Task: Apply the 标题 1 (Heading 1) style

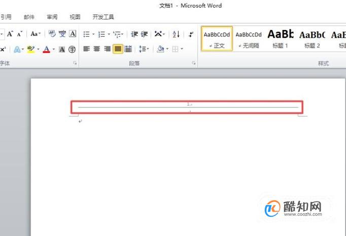Action: click(x=280, y=39)
